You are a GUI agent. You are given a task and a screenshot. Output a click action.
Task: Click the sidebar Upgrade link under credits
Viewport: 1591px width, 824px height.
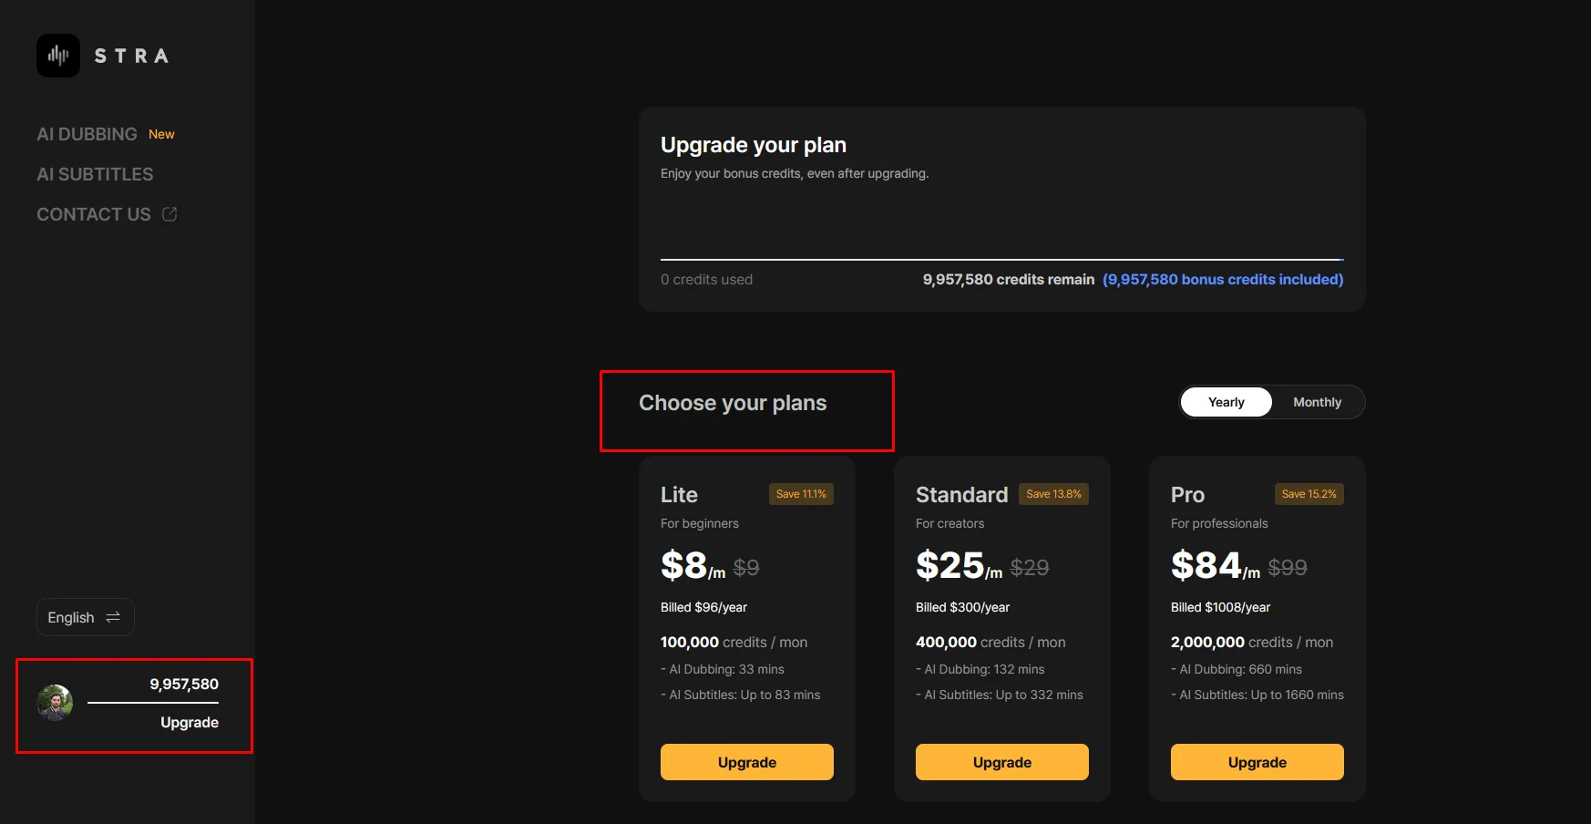point(190,722)
